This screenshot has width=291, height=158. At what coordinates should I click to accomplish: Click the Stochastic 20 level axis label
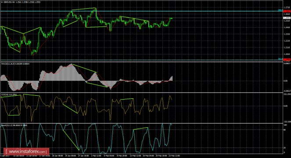pos(284,148)
